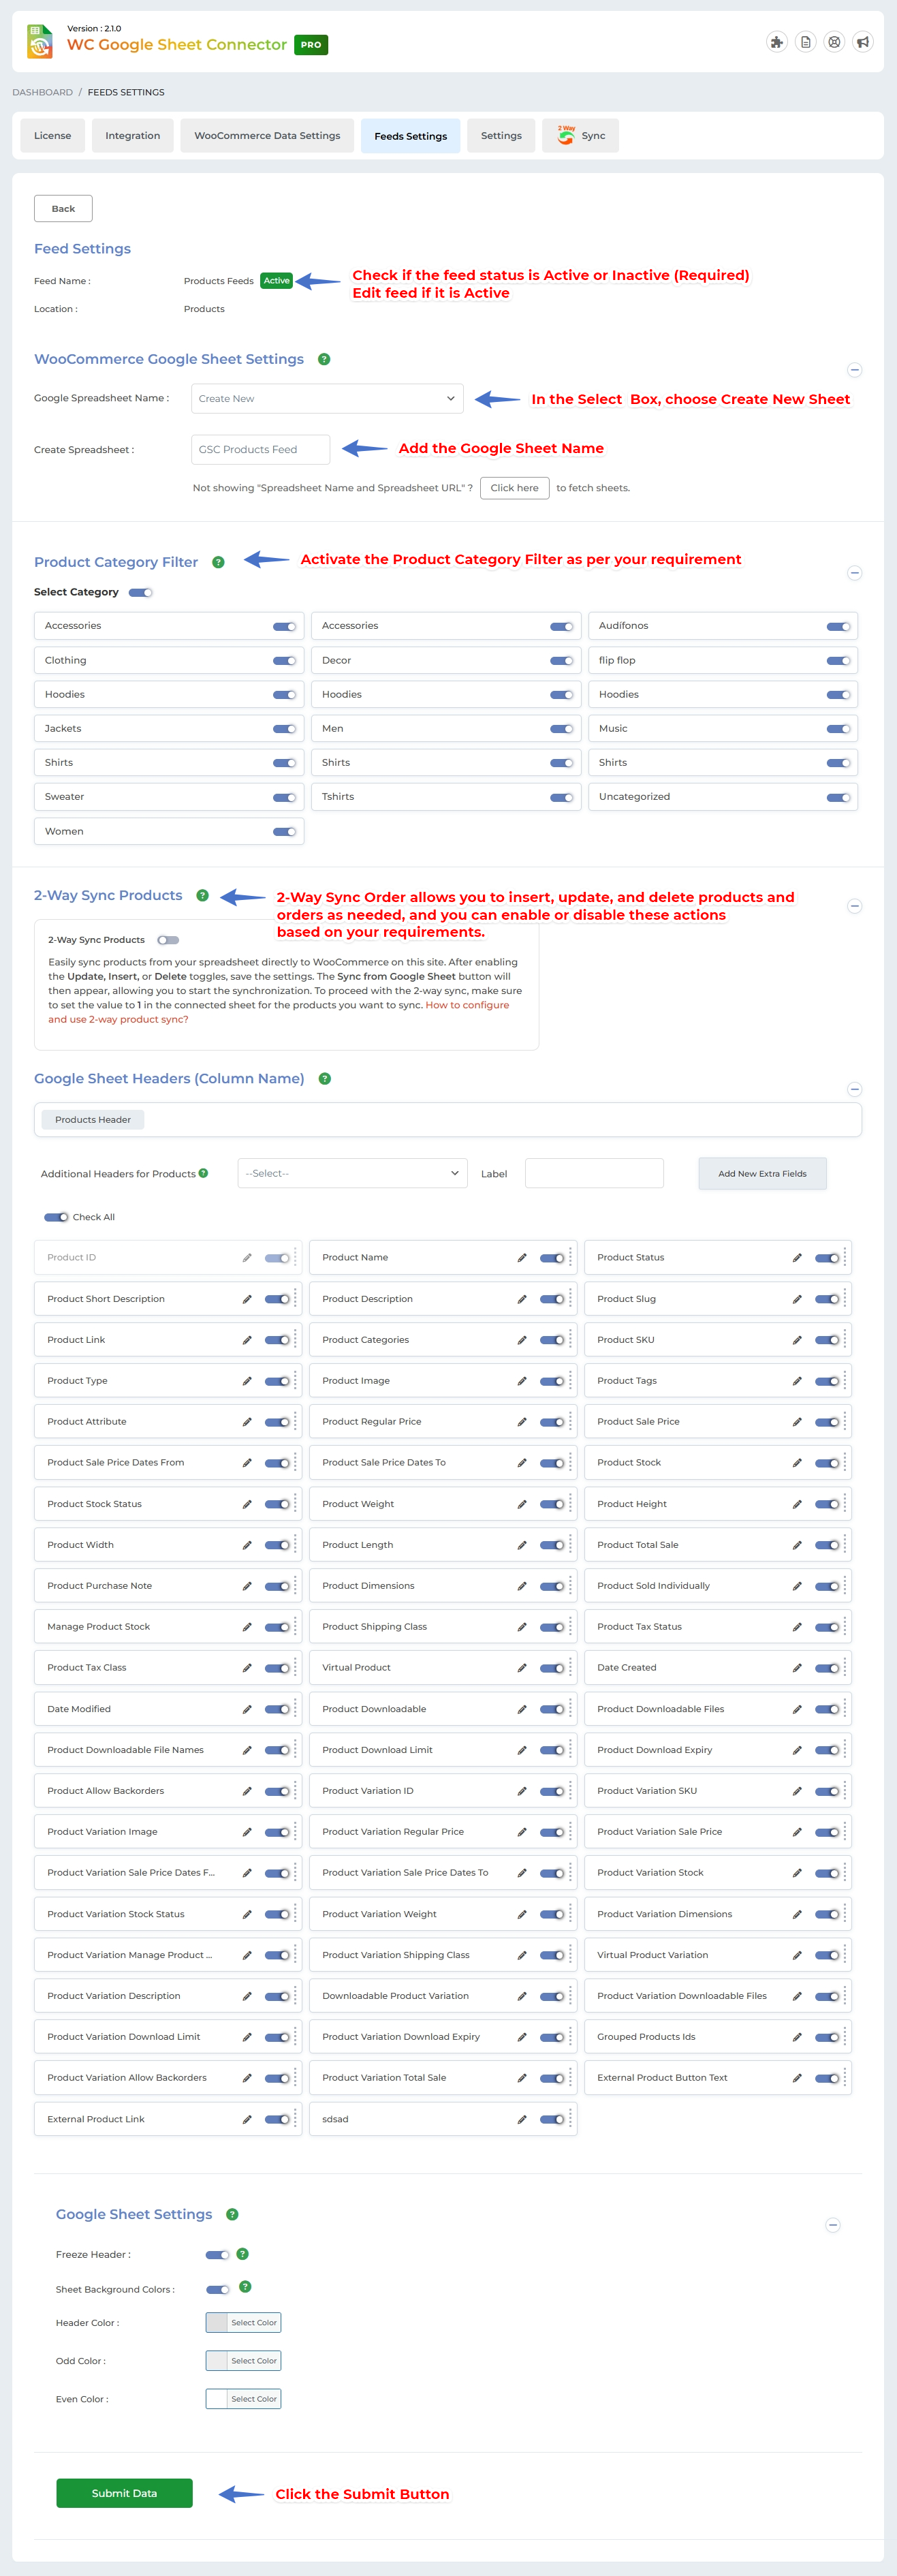Click help icon next to Freeze Header

(x=242, y=2254)
